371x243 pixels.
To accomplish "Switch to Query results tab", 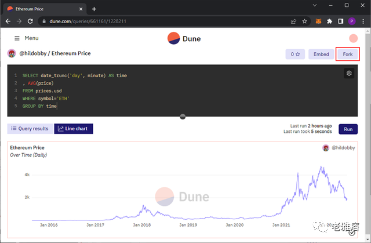I will (29, 128).
